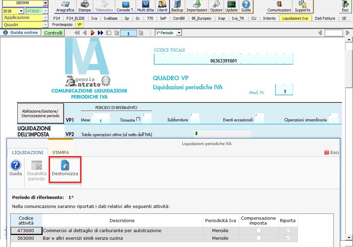
Task: Expand the Applicazioni dropdown
Action: point(45,18)
